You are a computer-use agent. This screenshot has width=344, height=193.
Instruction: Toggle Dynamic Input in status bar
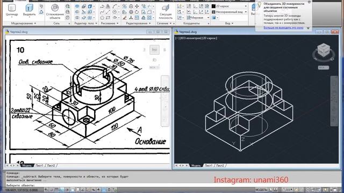(x=94, y=190)
